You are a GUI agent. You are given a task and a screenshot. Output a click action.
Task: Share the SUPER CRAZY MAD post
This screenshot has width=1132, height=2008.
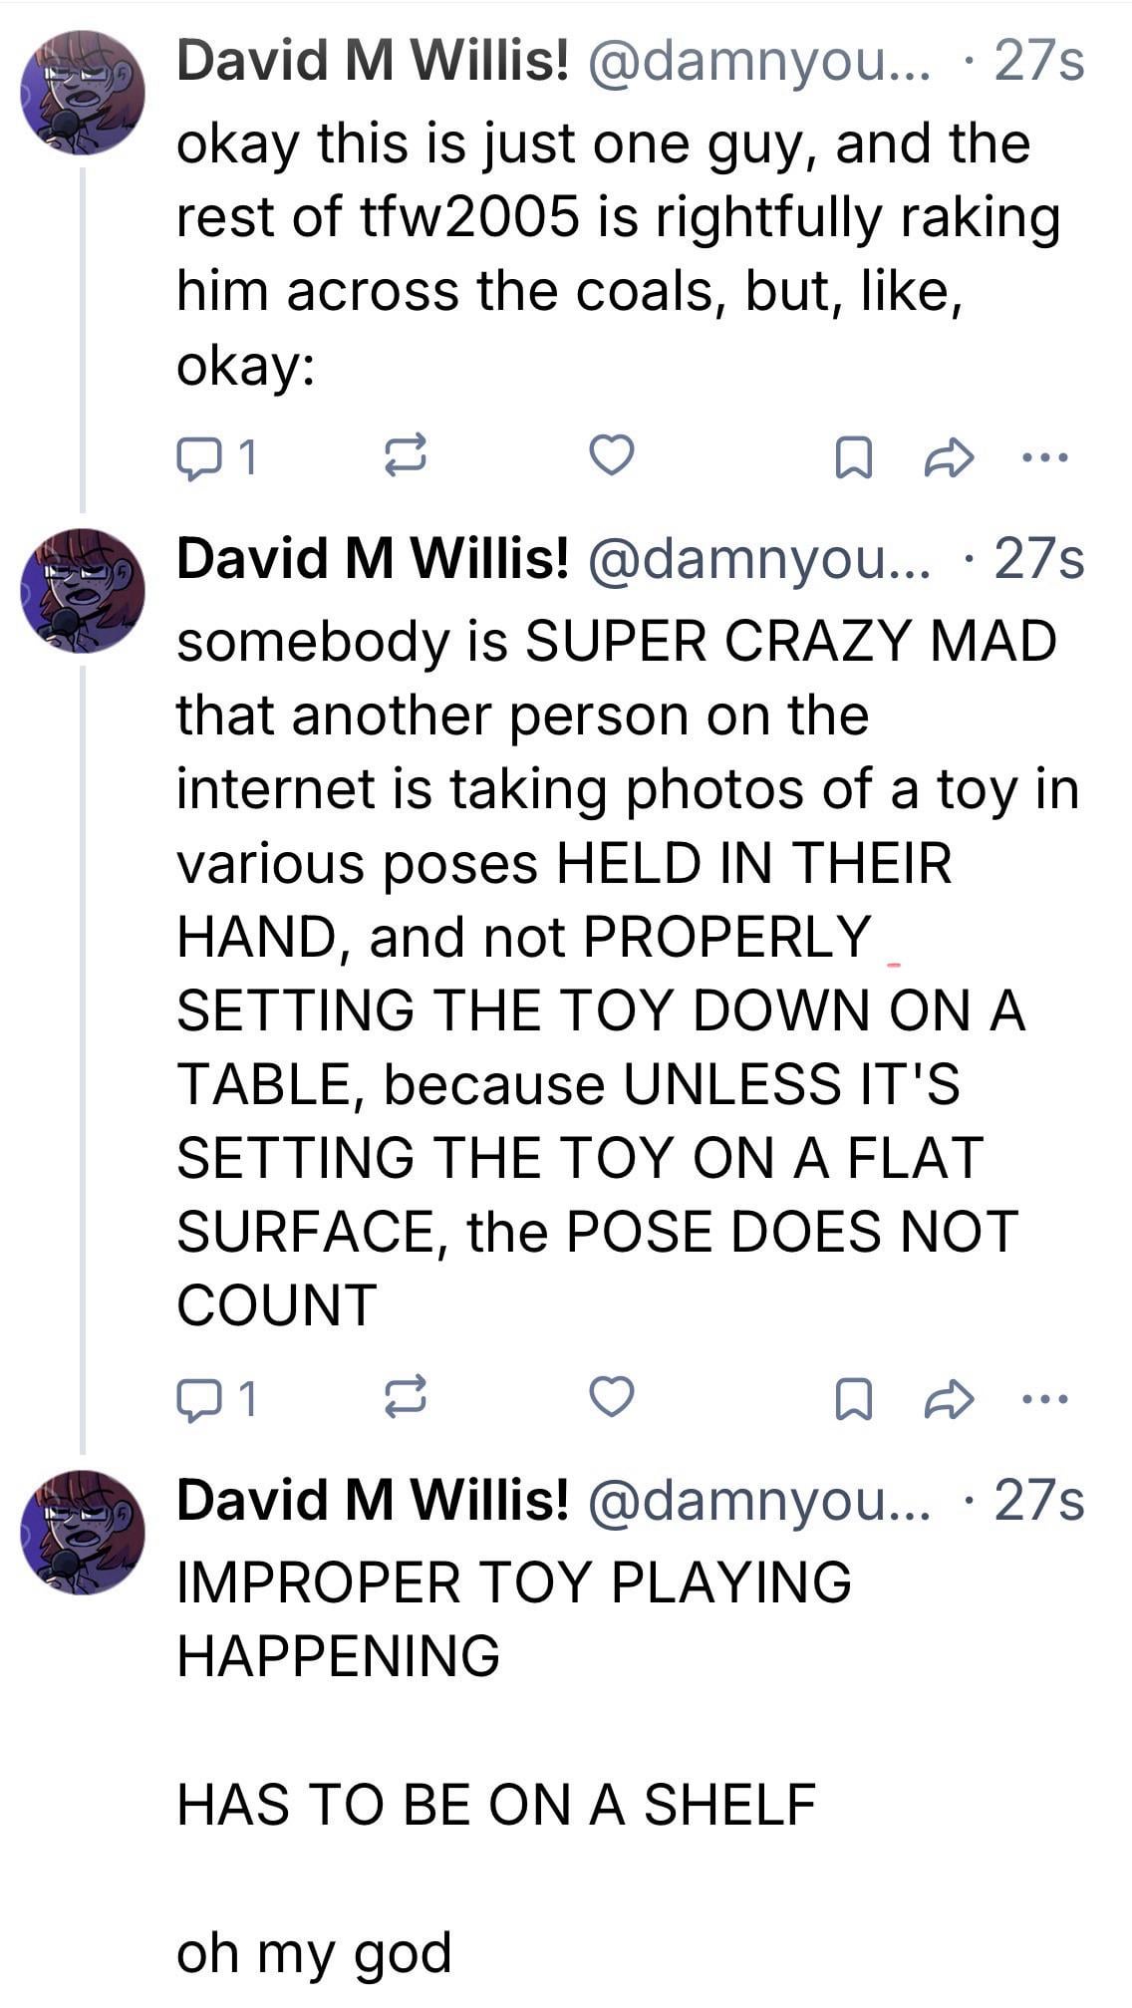pos(948,1398)
